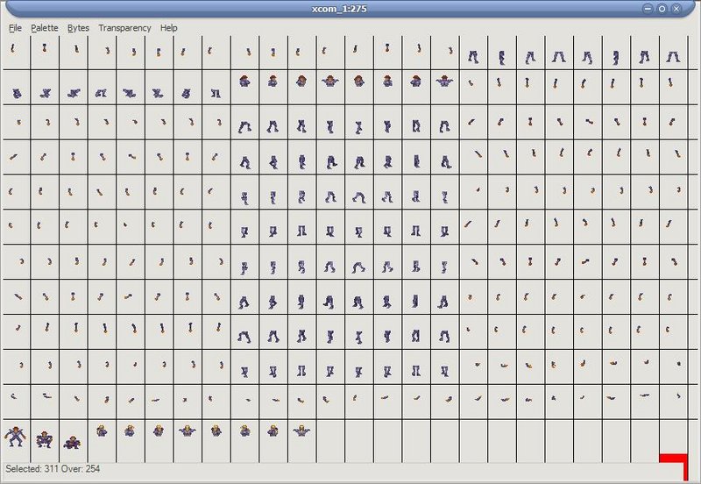Select the first blonde torso sprite in the bottom row

[102, 431]
